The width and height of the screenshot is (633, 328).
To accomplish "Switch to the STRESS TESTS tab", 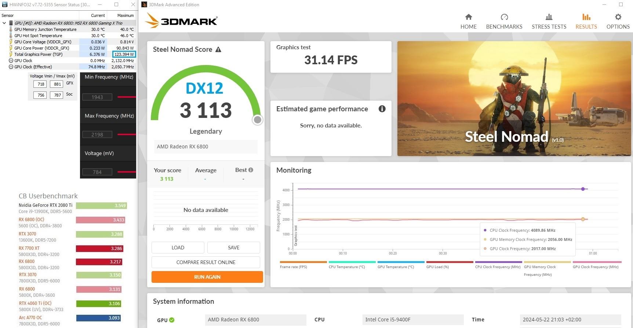I will pos(549,21).
